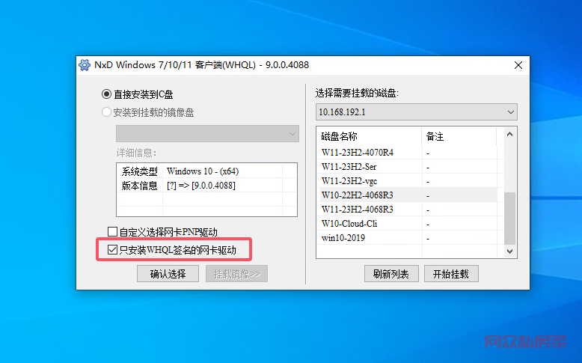Click the 磁盘名称 column header
This screenshot has width=582, height=363.
pyautogui.click(x=370, y=136)
